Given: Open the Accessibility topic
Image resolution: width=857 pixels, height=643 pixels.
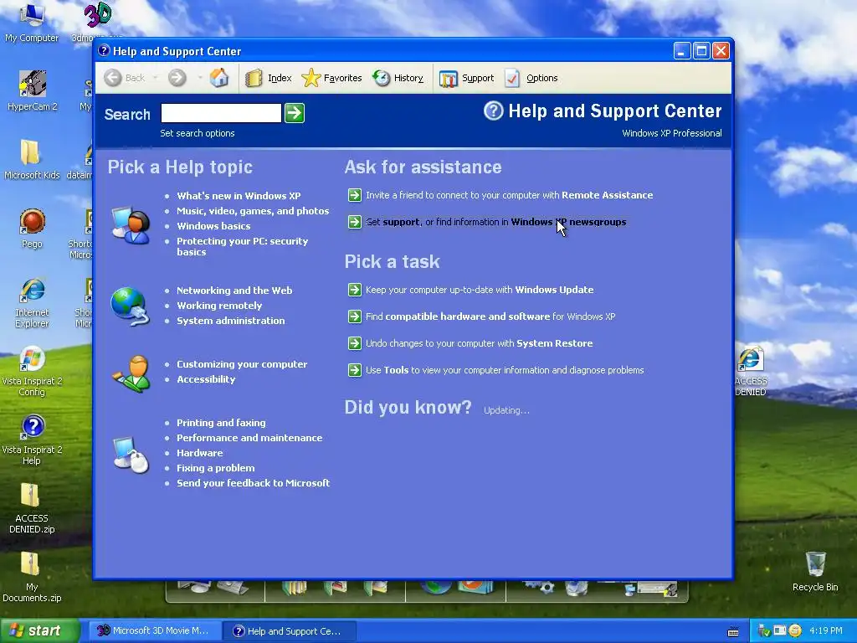Looking at the screenshot, I should click(206, 379).
